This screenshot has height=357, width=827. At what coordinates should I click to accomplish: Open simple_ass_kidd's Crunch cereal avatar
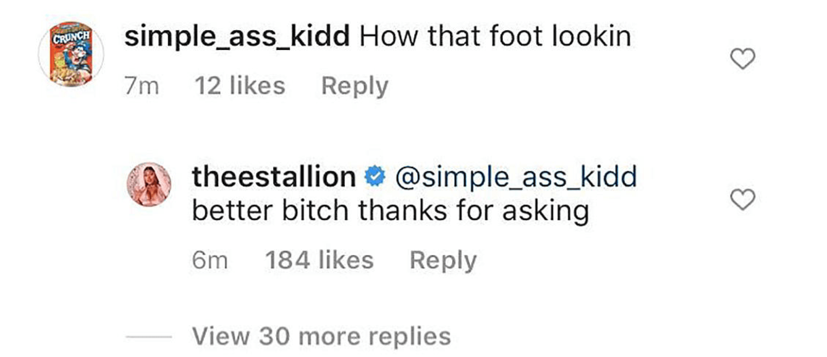point(71,54)
